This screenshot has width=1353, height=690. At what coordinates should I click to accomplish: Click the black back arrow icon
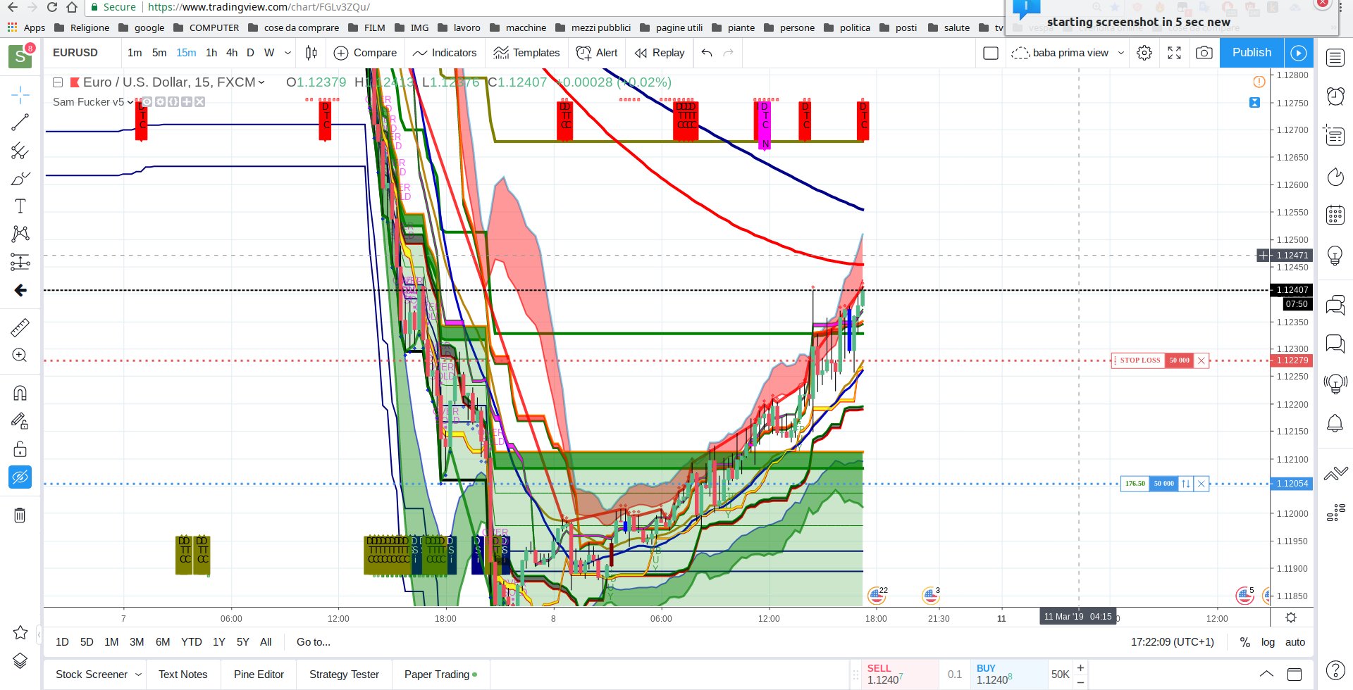20,290
